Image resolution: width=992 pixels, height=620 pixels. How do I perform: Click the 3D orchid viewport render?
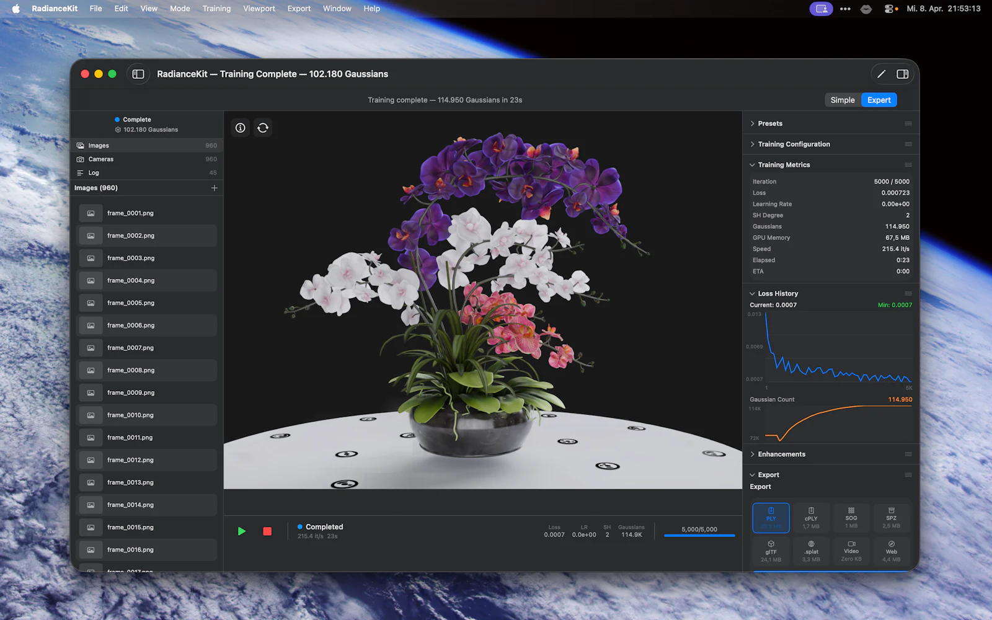(482, 300)
